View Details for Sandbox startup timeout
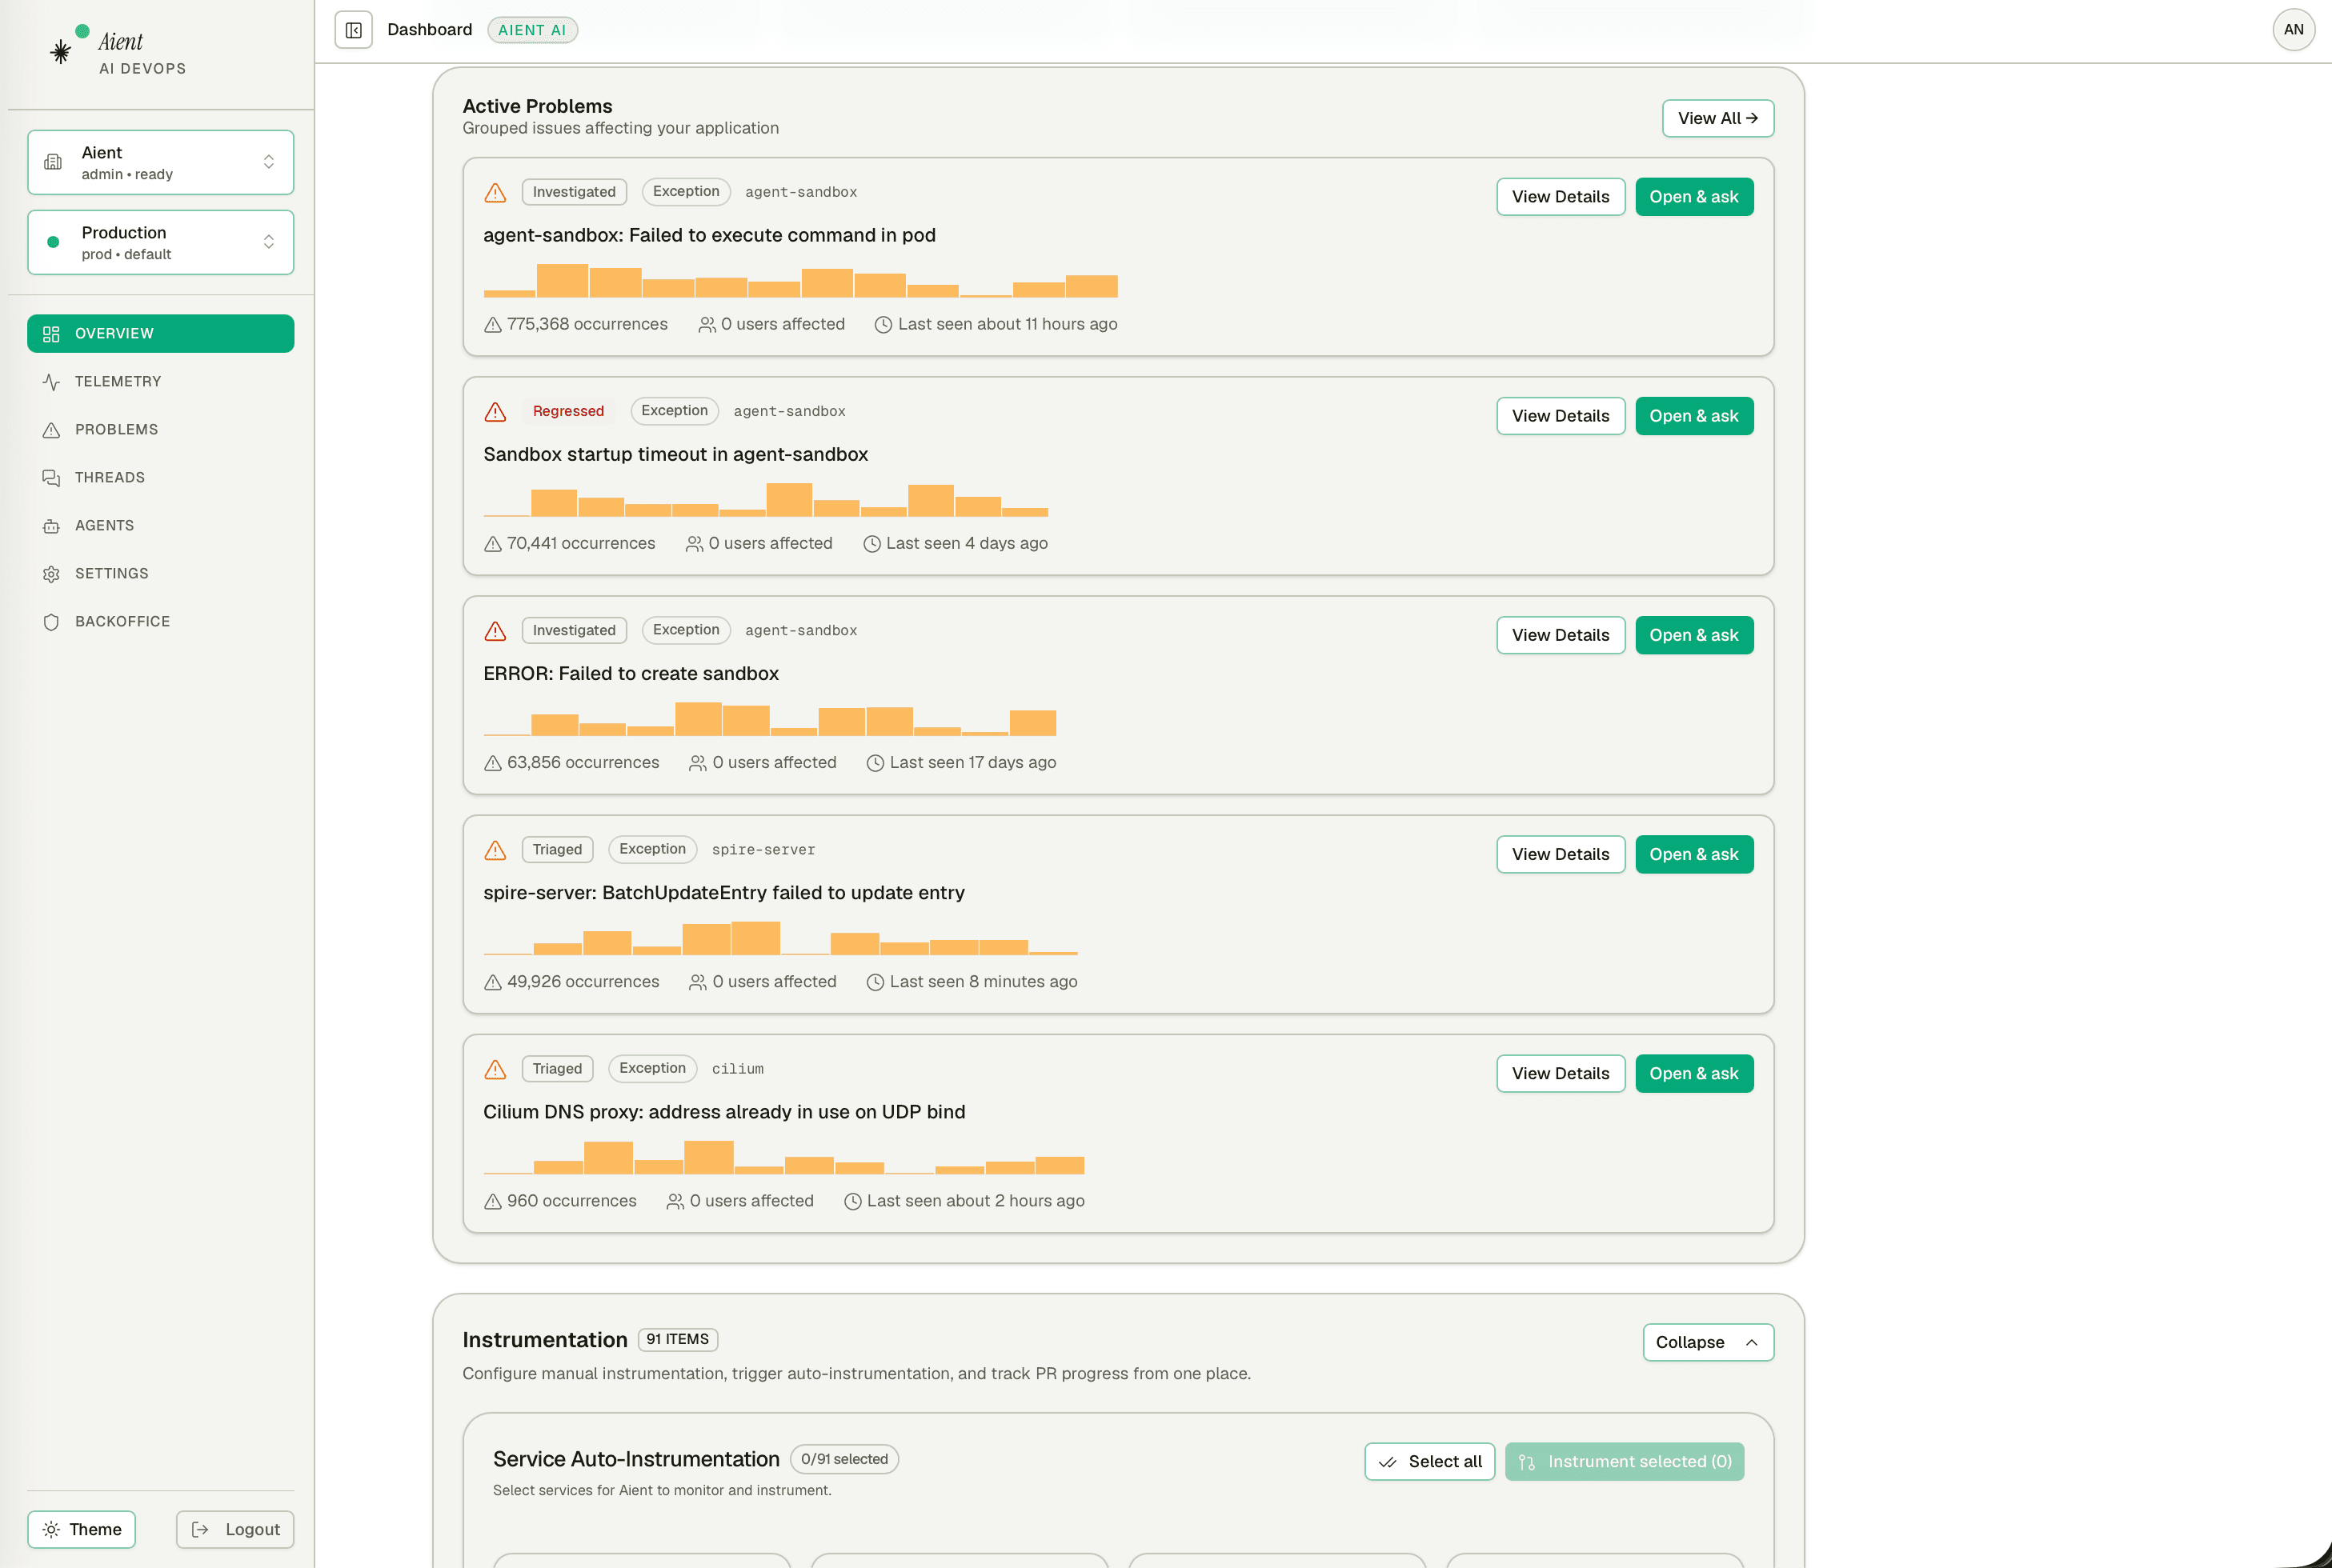The image size is (2332, 1568). 1560,416
